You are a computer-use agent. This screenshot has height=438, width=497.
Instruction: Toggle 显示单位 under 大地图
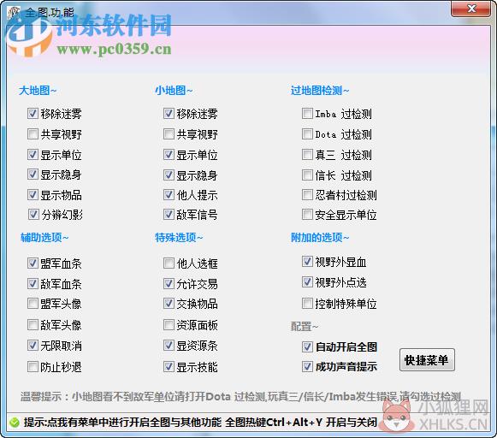pyautogui.click(x=33, y=155)
